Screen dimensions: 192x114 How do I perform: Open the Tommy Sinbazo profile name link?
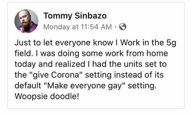pos(75,16)
